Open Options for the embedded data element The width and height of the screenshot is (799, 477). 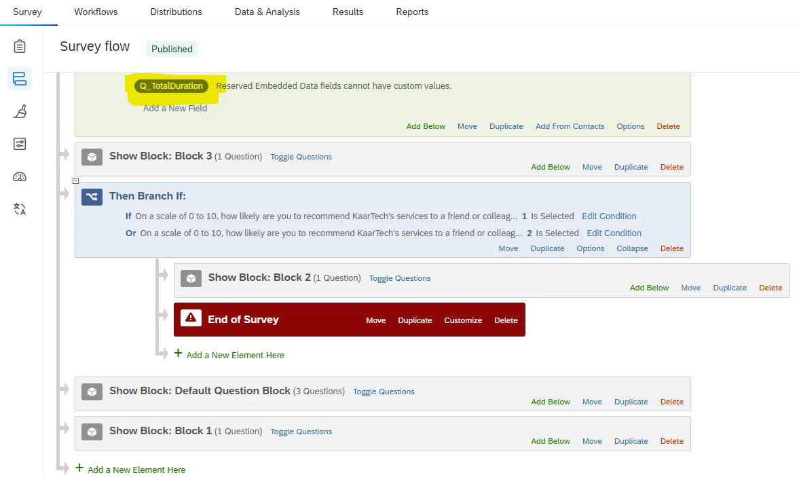631,126
